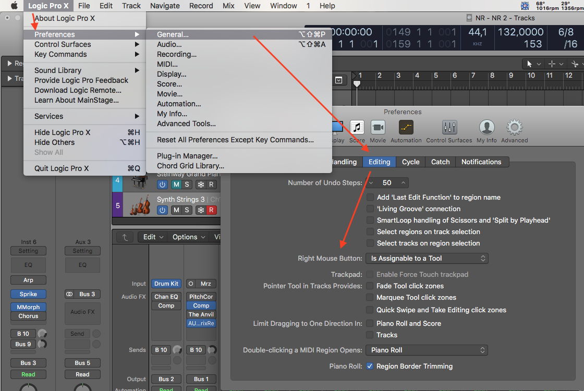Enable Fade Tool click zones checkbox
This screenshot has height=391, width=584.
(x=370, y=286)
